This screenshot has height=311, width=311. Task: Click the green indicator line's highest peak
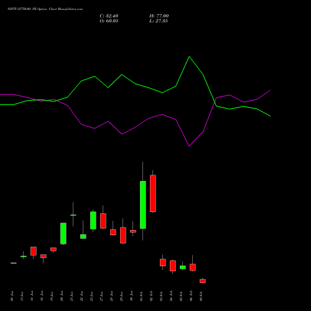coord(189,57)
